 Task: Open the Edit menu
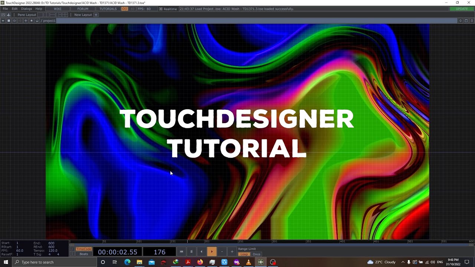tap(14, 9)
